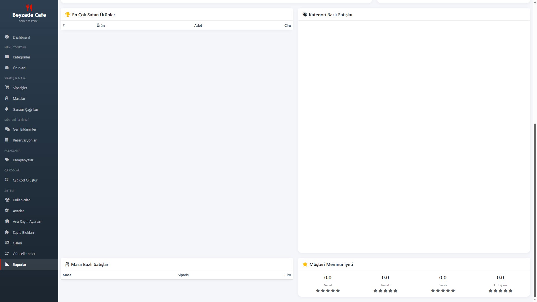Image resolution: width=537 pixels, height=302 pixels.
Task: Click the Genel rating stars
Action: (328, 291)
